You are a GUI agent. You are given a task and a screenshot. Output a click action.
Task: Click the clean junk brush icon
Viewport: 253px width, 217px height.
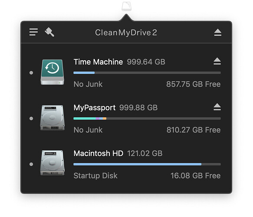[49, 32]
